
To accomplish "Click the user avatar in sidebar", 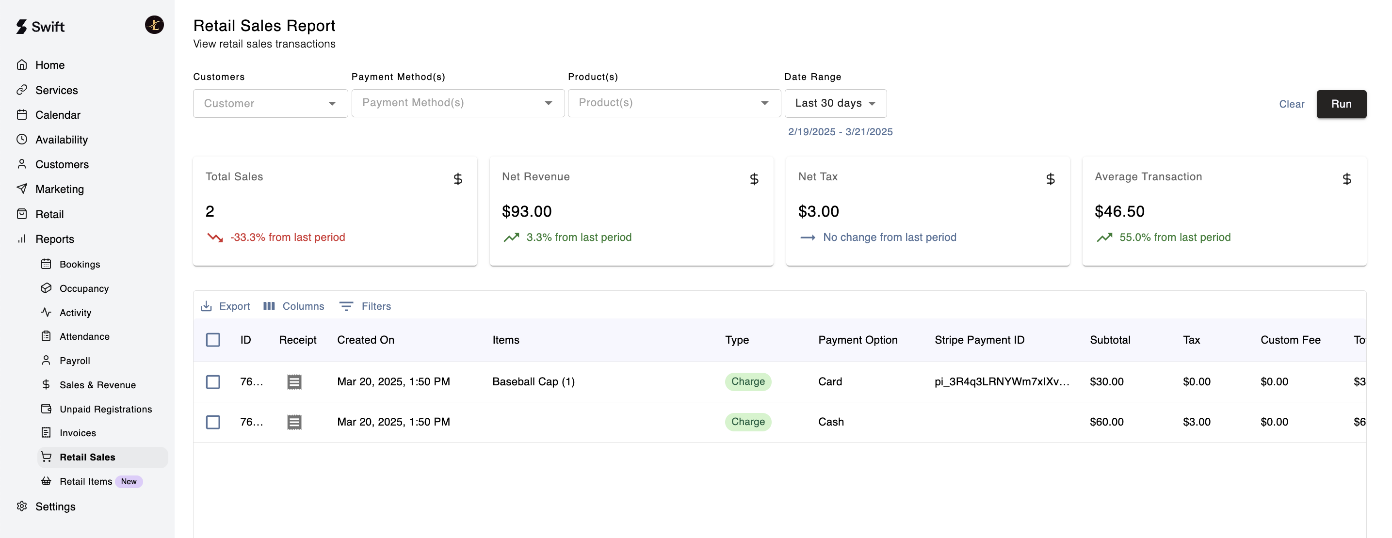I will click(x=154, y=25).
